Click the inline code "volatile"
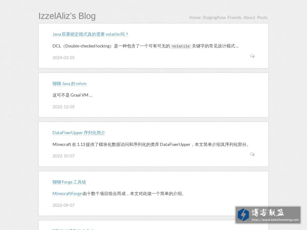Image resolution: width=307 pixels, height=230 pixels. [181, 46]
